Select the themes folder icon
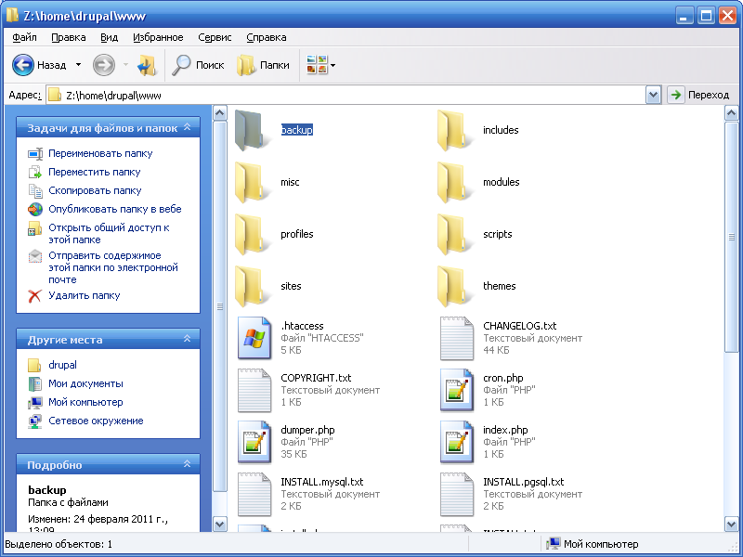The width and height of the screenshot is (743, 557). [x=454, y=287]
